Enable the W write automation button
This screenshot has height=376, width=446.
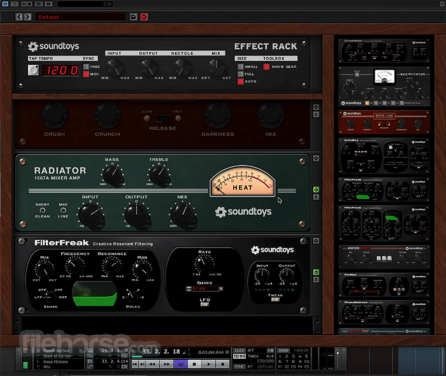pyautogui.click(x=30, y=4)
